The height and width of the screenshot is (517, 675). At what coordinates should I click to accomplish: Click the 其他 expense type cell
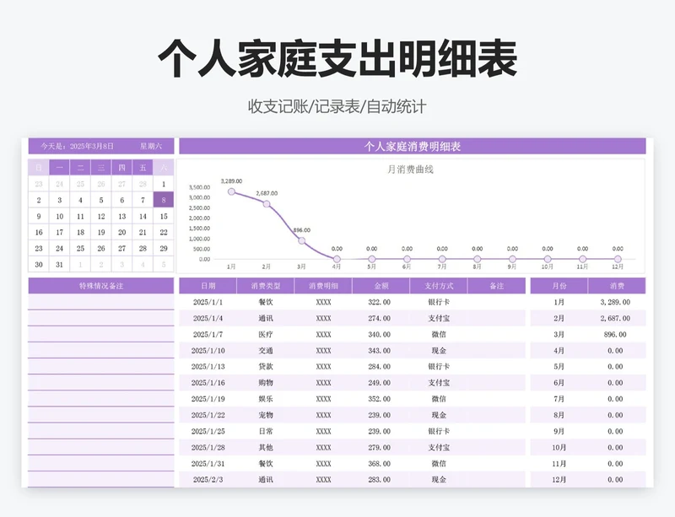tap(266, 448)
